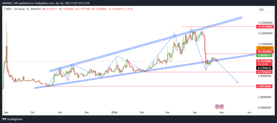Click the Apr label on time axis
This screenshot has height=123, width=277.
195,112
